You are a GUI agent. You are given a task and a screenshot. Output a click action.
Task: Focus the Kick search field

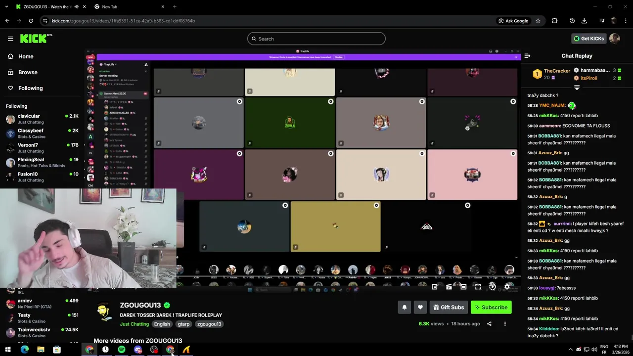(316, 39)
